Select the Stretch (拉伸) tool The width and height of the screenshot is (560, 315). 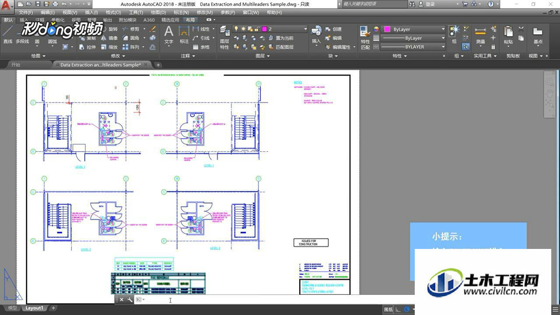tap(87, 47)
